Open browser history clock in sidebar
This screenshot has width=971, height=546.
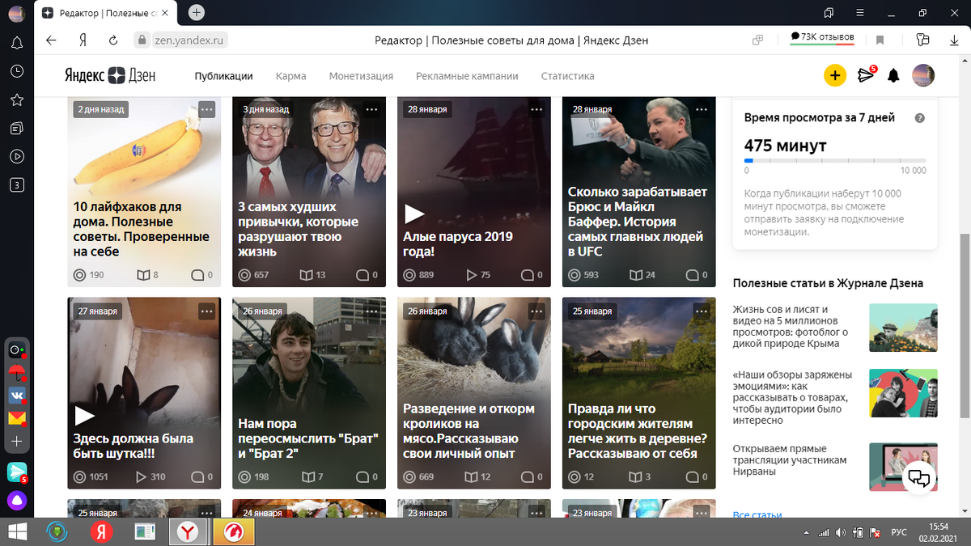(16, 71)
